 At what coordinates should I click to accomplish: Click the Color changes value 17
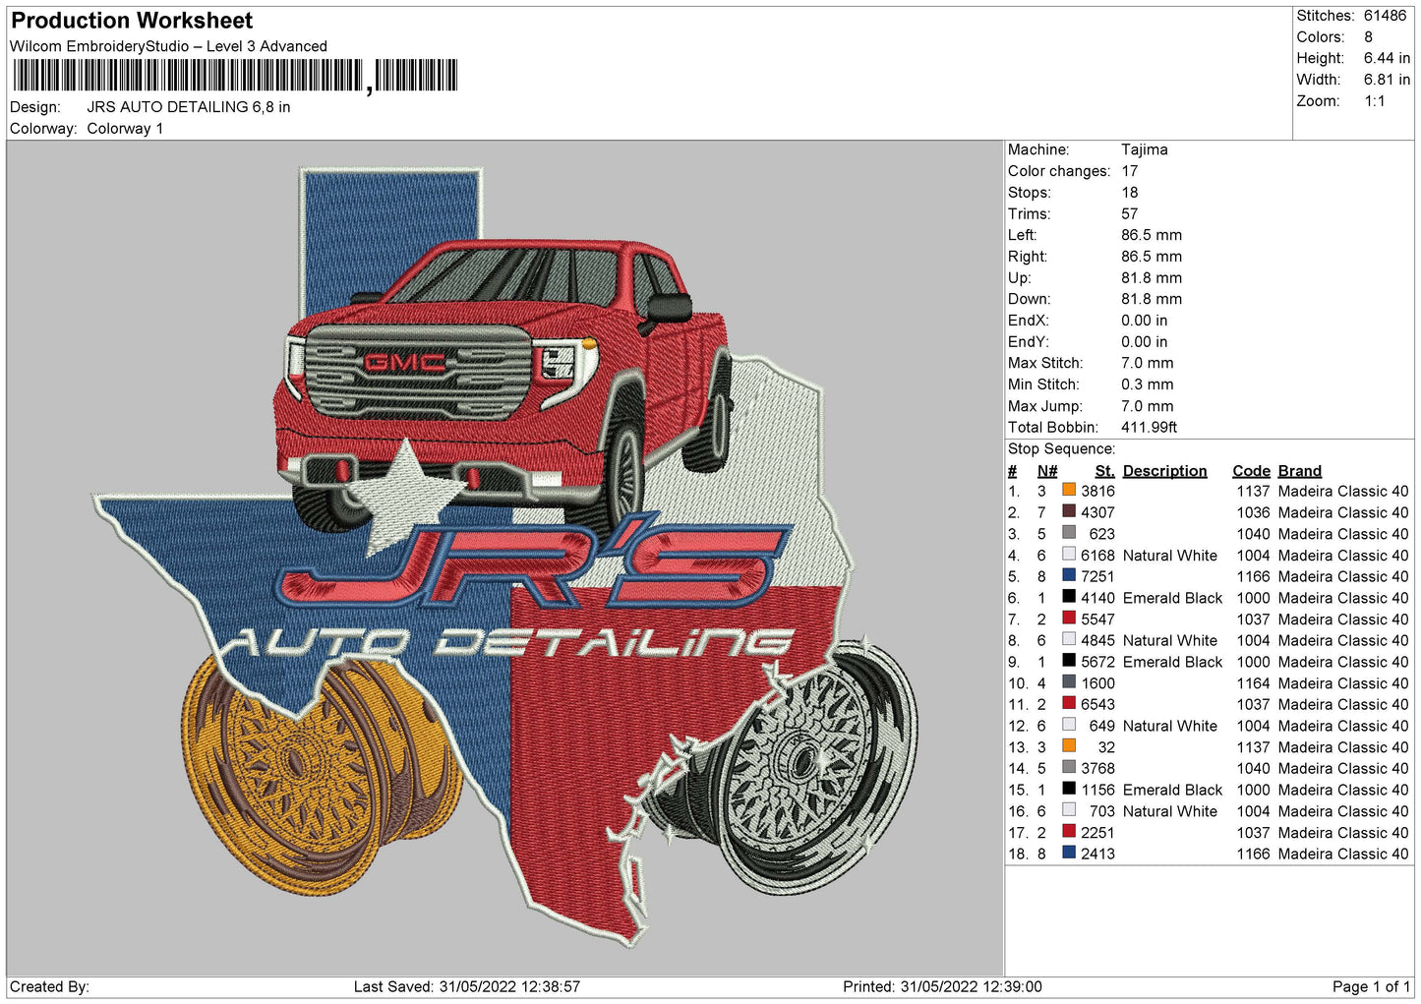[1129, 171]
